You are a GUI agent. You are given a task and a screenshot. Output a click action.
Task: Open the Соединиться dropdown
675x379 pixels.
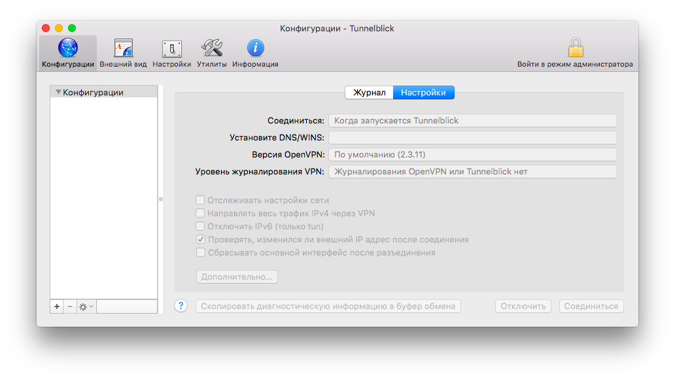pyautogui.click(x=472, y=120)
